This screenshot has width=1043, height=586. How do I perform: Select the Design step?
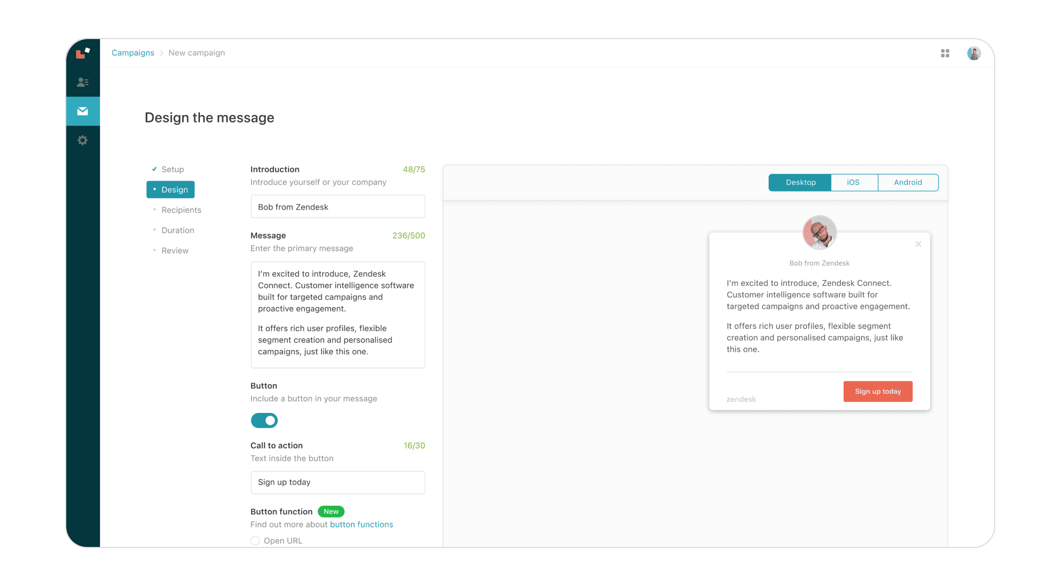171,189
